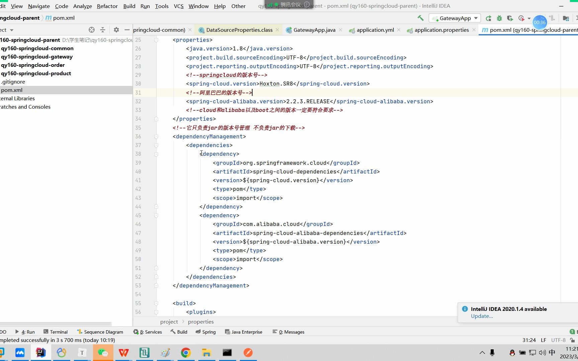Image resolution: width=578 pixels, height=361 pixels.
Task: Open the Build menu
Action: (x=129, y=6)
